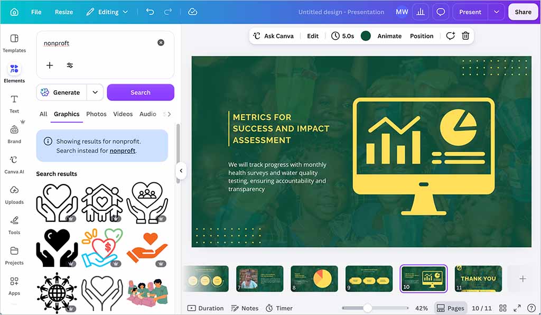Open Duration at the bottom bar
The width and height of the screenshot is (541, 315).
click(x=206, y=308)
